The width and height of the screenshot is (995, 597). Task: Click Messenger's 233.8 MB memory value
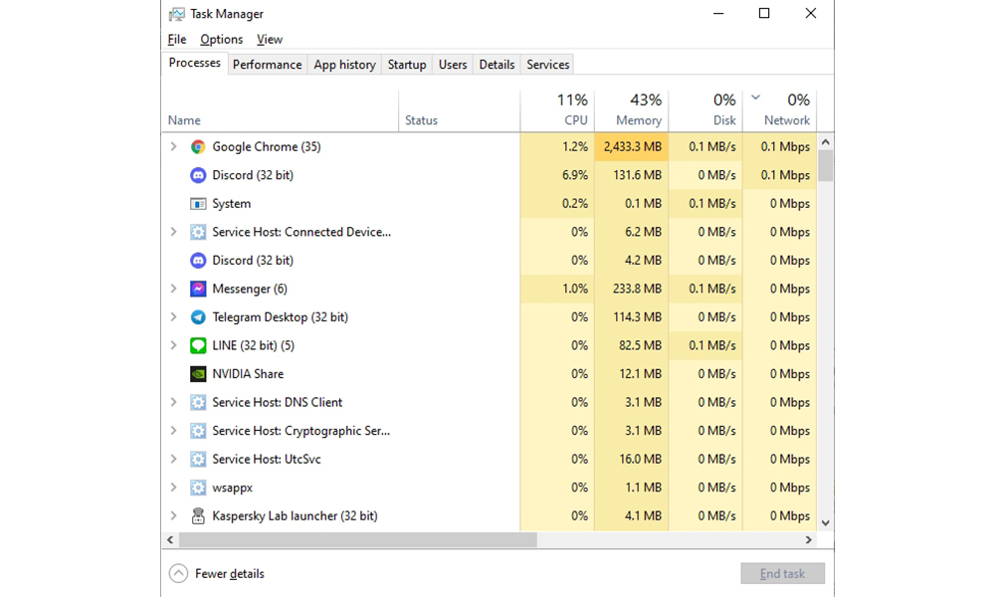point(637,289)
